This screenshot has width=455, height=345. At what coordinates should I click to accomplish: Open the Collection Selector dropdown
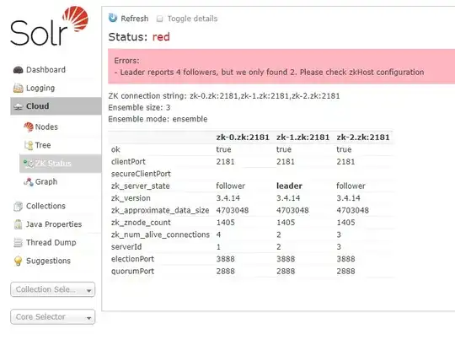(52, 289)
